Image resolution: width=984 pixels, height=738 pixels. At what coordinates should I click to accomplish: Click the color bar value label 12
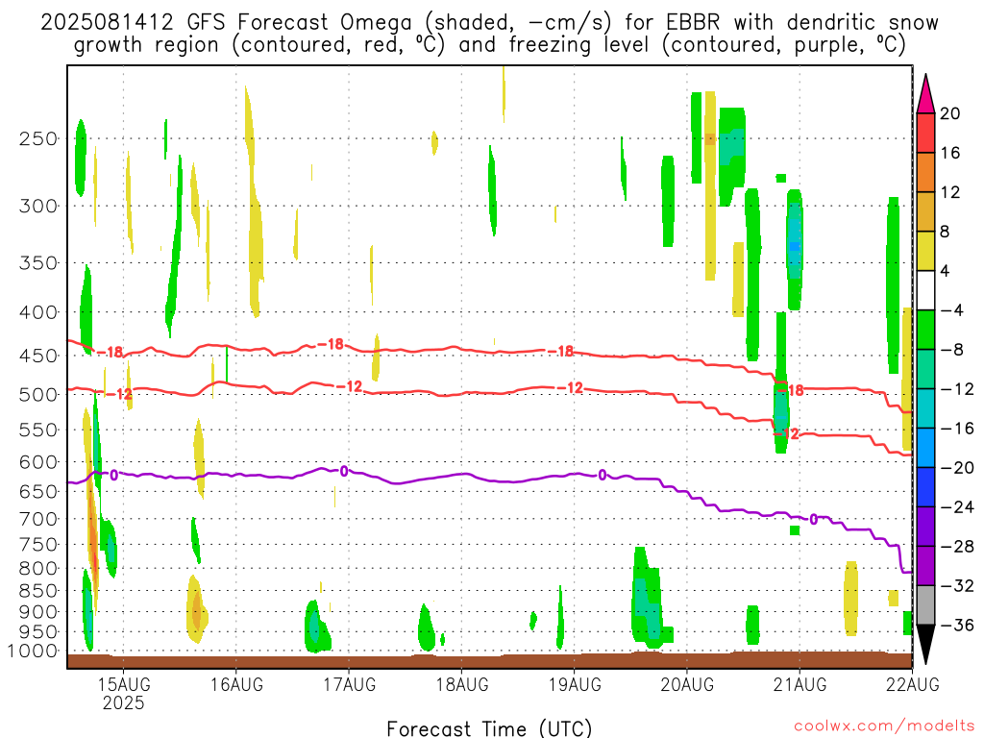tap(950, 192)
